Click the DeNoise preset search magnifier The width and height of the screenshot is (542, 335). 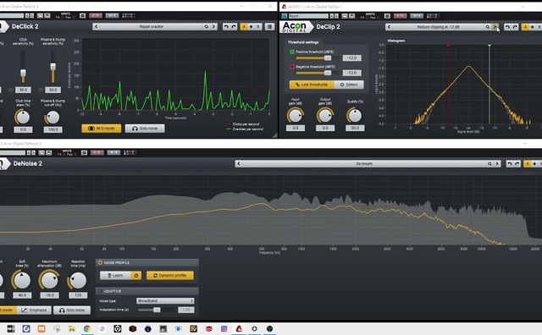pyautogui.click(x=489, y=164)
